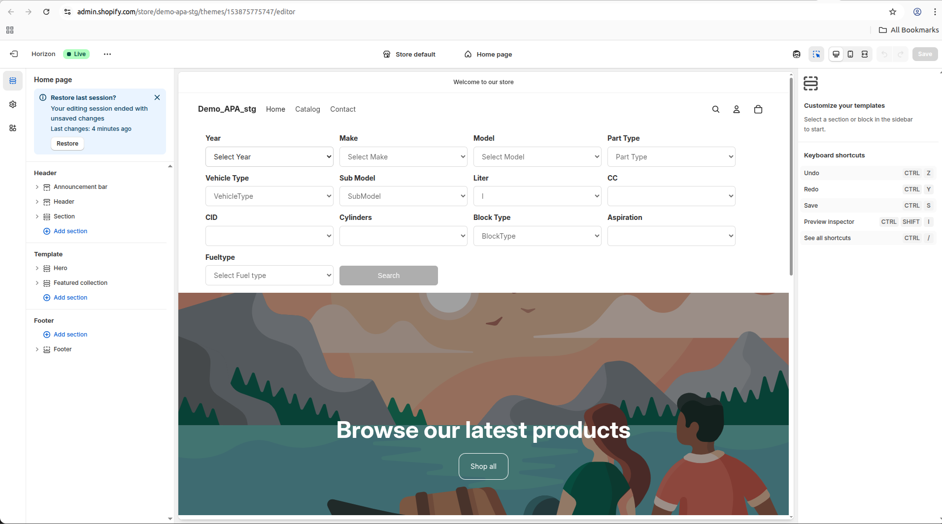This screenshot has height=524, width=942.
Task: Click Home in store navigation
Action: point(275,109)
